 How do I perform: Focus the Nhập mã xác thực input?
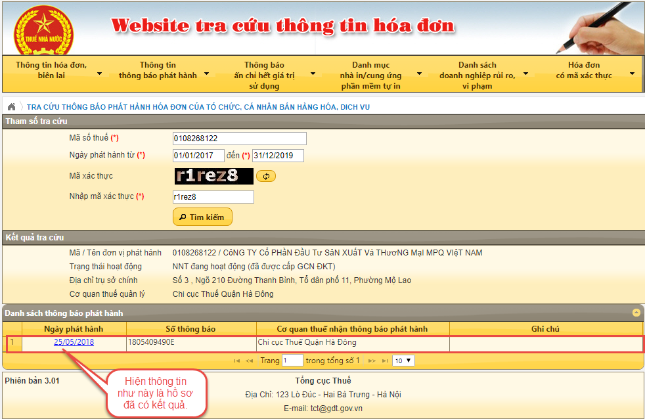coord(213,197)
